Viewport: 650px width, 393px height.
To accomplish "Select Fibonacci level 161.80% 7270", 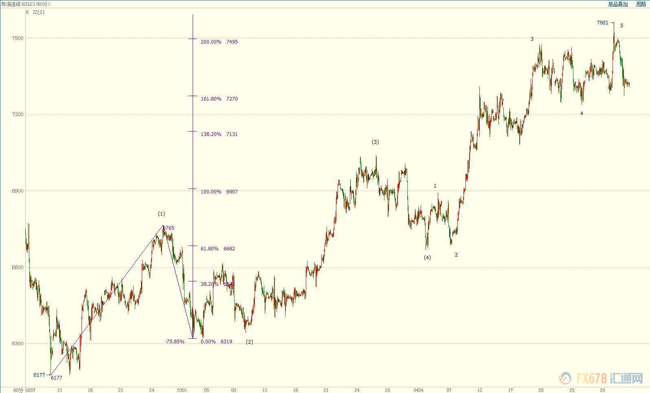I will point(219,99).
